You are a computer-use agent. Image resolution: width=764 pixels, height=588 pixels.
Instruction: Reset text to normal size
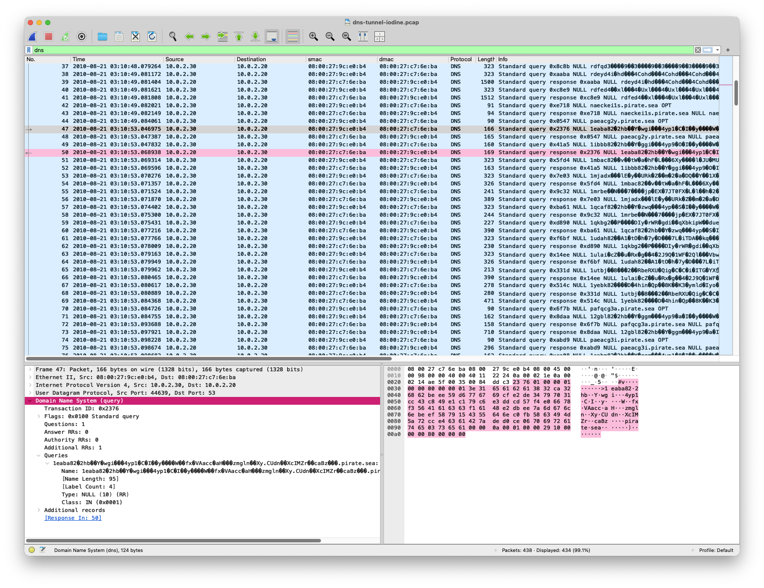[347, 36]
